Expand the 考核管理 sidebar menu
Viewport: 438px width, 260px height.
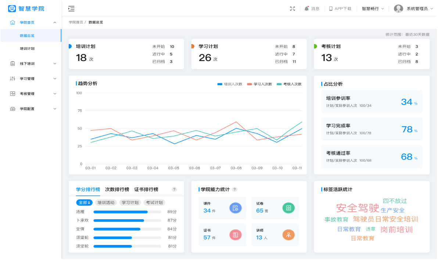pyautogui.click(x=33, y=94)
